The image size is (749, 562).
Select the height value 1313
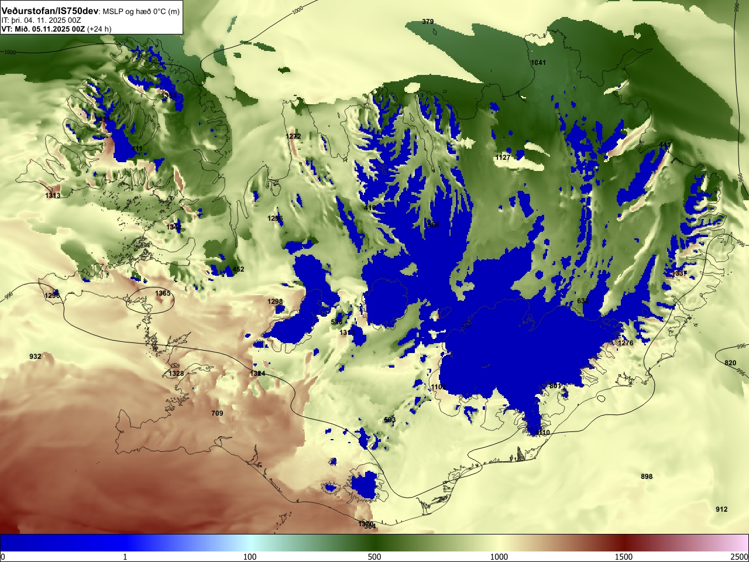click(x=53, y=196)
